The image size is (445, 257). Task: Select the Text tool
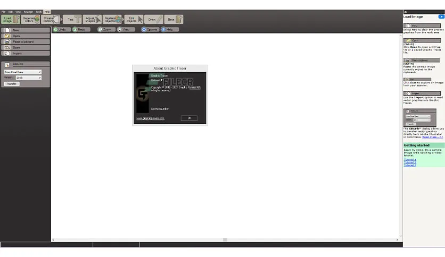point(72,19)
